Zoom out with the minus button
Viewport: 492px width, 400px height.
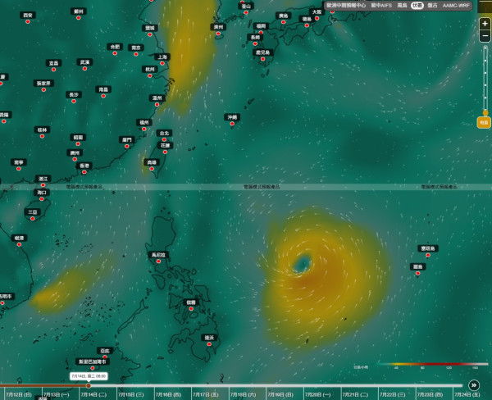(x=485, y=36)
